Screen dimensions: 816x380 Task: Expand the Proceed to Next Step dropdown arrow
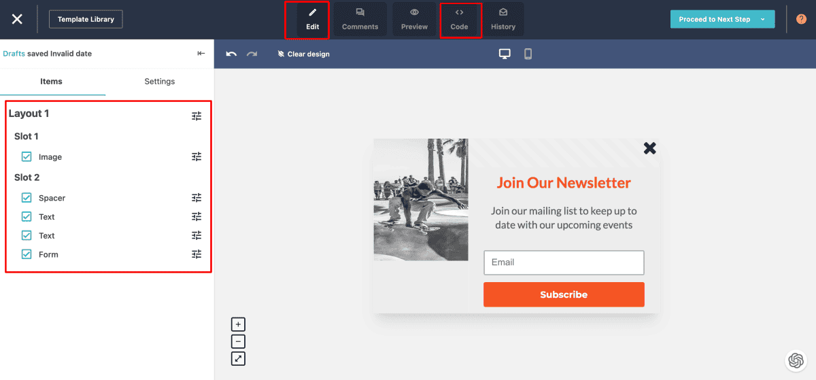763,19
